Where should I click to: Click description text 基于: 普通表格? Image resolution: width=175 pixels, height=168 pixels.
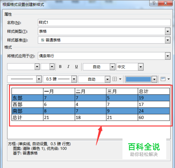[x=25, y=153]
